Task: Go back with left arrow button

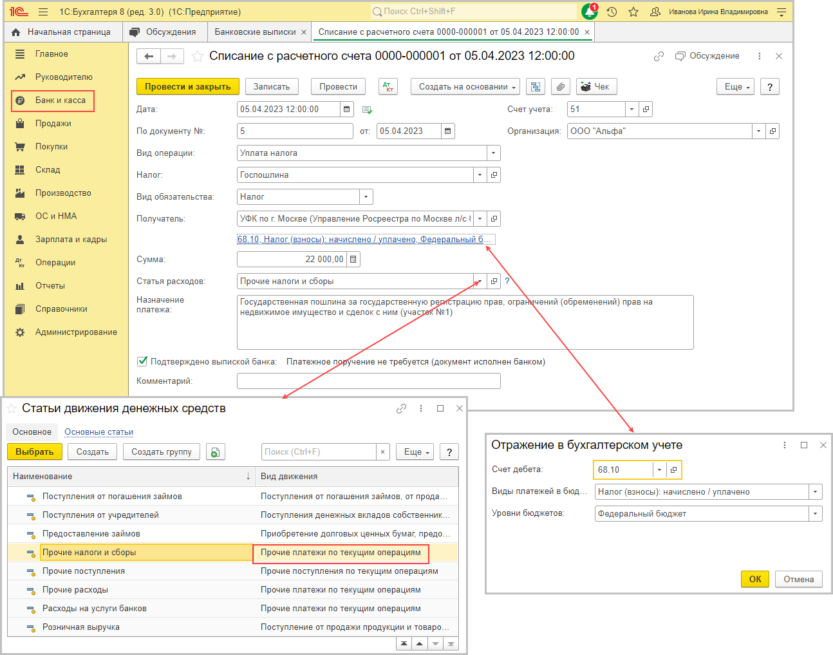Action: tap(148, 57)
